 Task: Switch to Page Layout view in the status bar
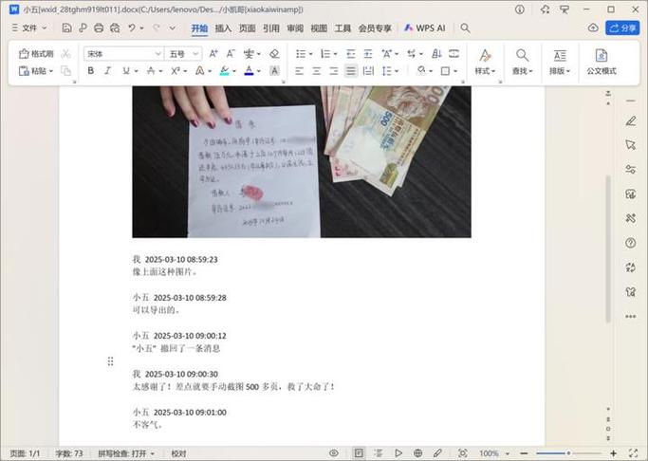tap(359, 453)
